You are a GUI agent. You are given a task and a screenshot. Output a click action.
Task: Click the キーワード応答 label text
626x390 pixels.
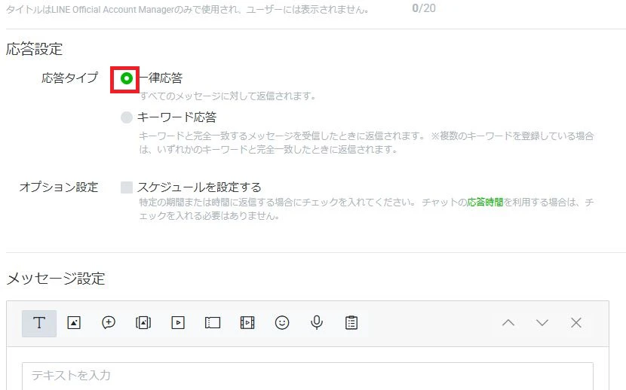[176, 117]
